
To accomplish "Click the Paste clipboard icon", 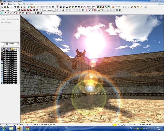I will [x=18, y=7].
